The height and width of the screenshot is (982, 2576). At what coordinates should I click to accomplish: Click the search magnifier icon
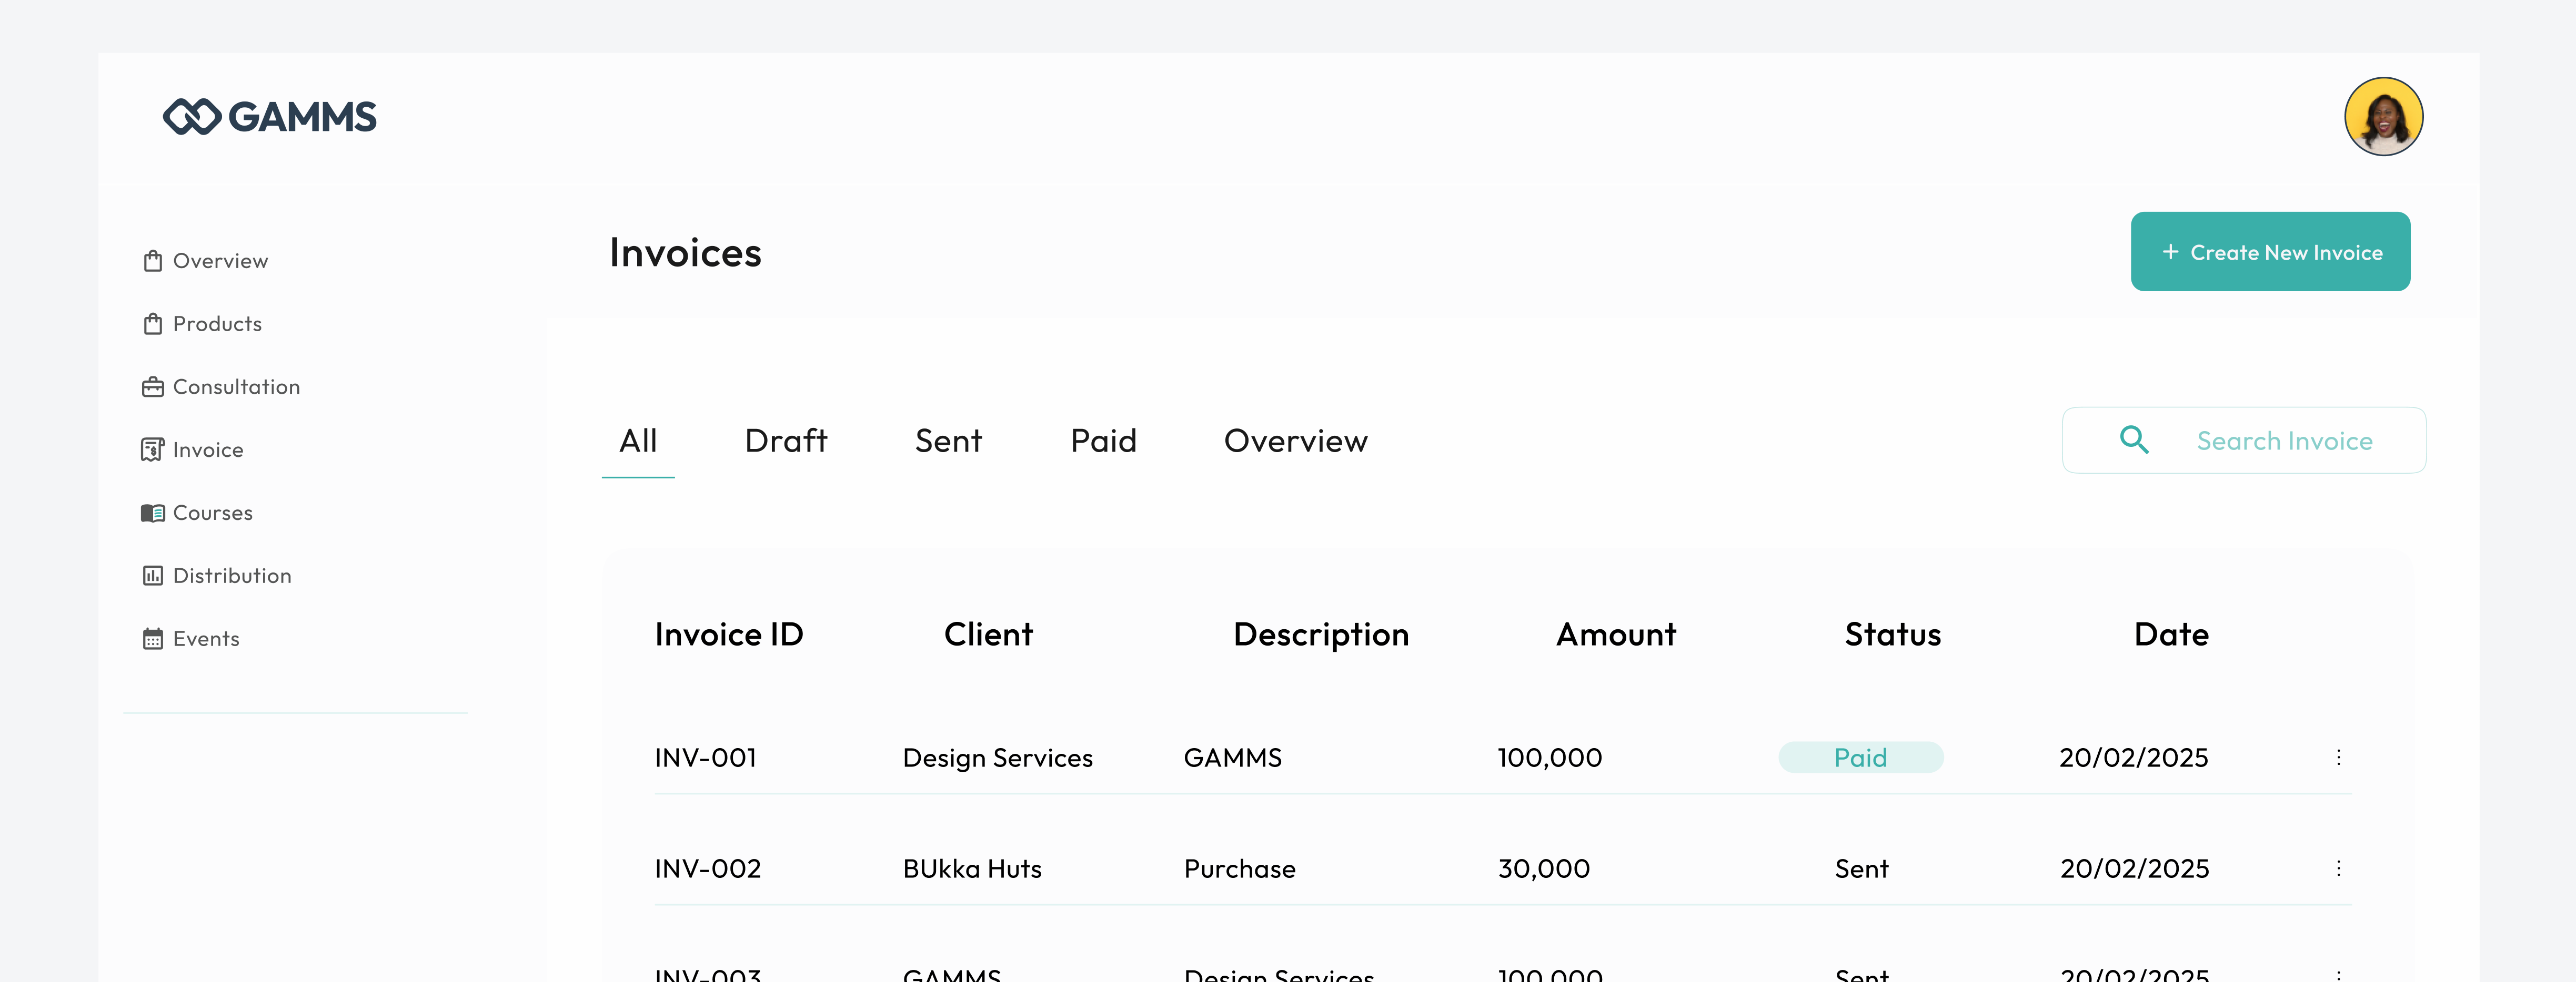(2134, 439)
